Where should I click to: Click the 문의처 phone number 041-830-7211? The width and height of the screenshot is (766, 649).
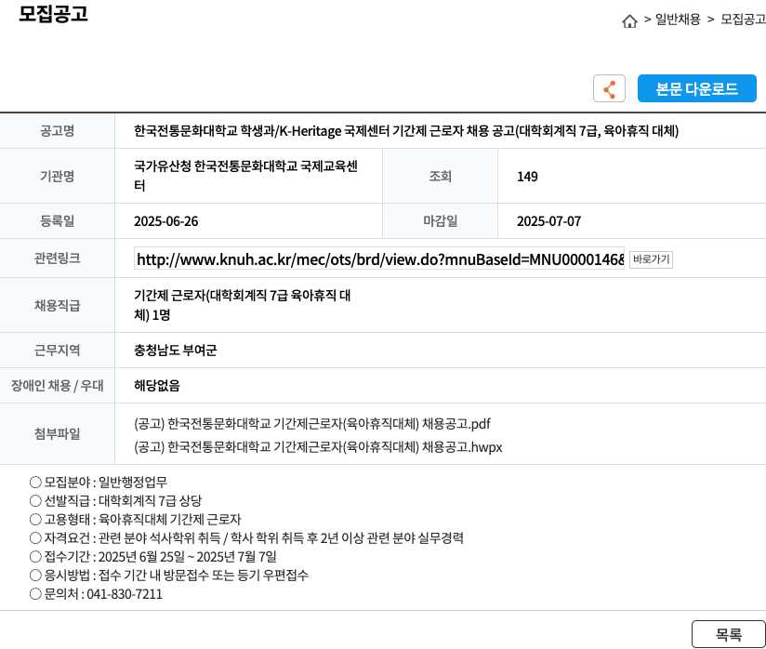(125, 594)
